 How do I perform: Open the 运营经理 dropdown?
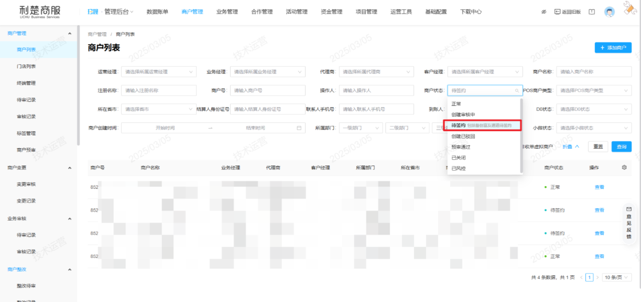[x=158, y=72]
